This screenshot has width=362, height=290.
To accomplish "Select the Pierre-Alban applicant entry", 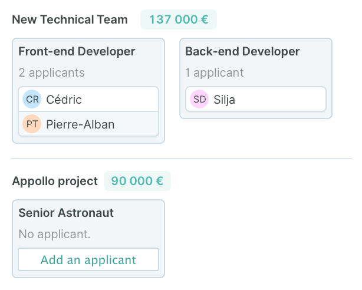I will 88,124.
